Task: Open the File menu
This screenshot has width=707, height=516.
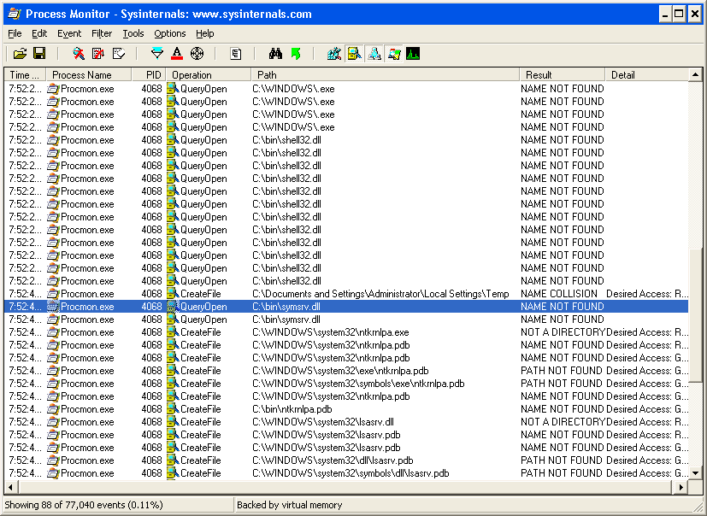Action: [15, 34]
